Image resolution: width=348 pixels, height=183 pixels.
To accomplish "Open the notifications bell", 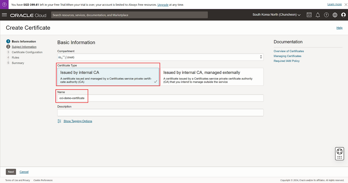I will point(318,15).
